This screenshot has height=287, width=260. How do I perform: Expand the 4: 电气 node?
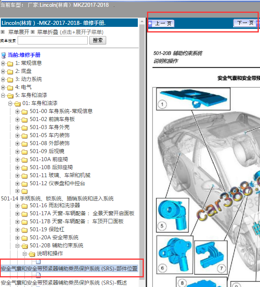(3, 87)
